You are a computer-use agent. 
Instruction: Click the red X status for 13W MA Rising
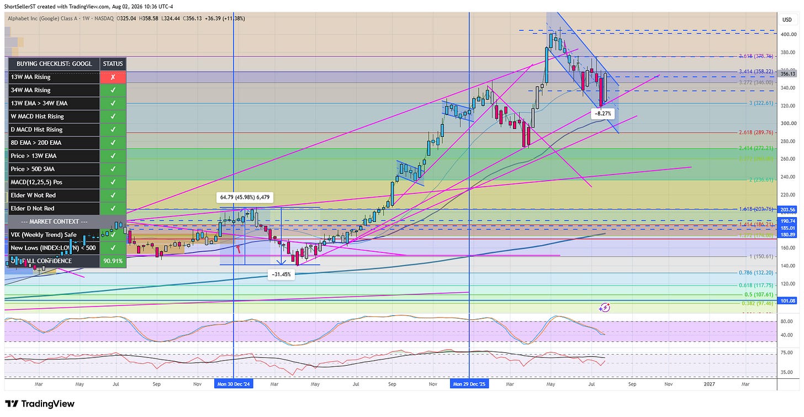(x=113, y=77)
